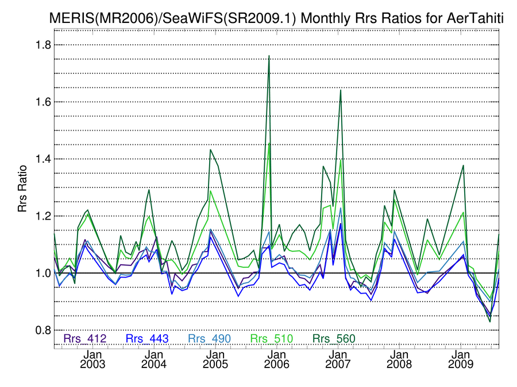517x387 pixels.
Task: Select the Rrs_510 legend label
Action: click(x=272, y=338)
